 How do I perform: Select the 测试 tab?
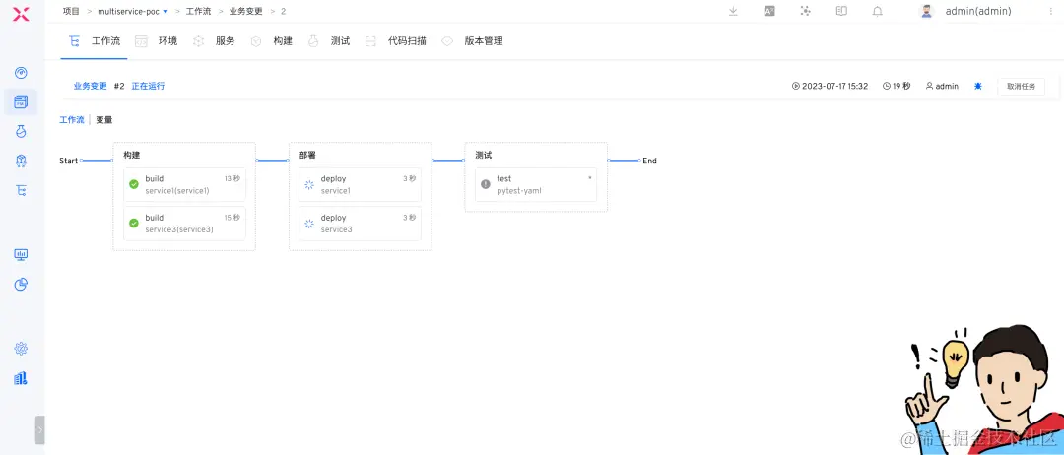coord(328,41)
